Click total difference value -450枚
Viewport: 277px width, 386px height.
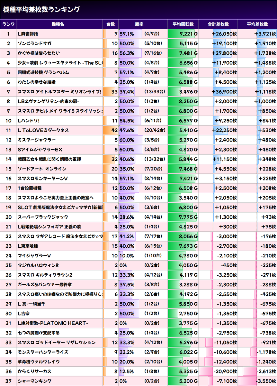point(229,265)
